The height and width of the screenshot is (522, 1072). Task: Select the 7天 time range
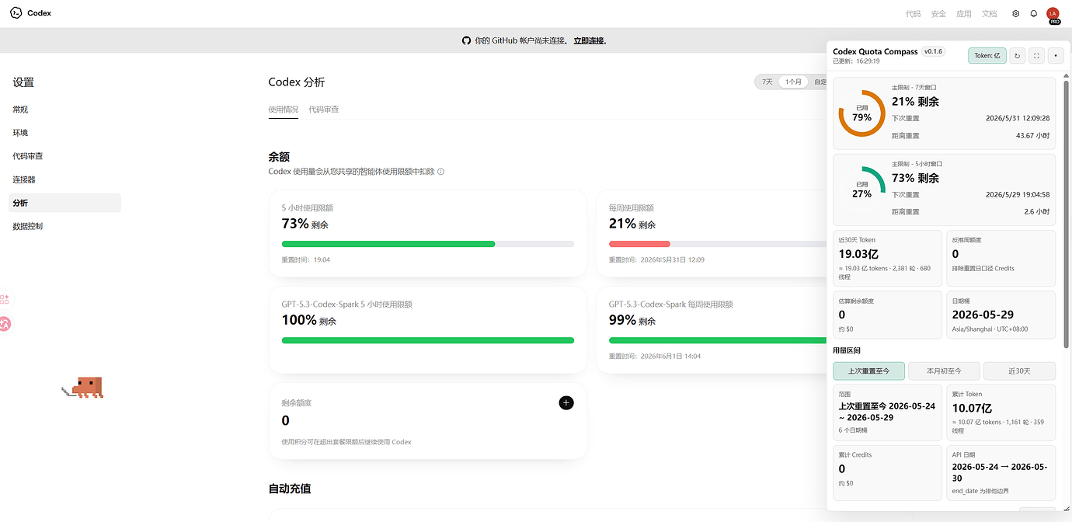click(767, 82)
